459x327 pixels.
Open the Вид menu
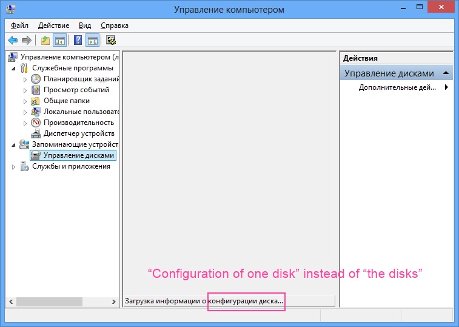tap(85, 25)
